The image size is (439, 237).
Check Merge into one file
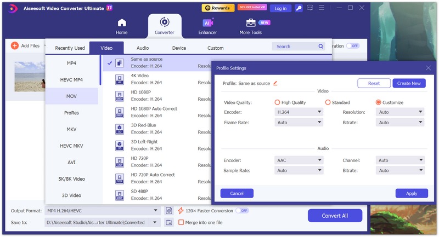pyautogui.click(x=181, y=222)
